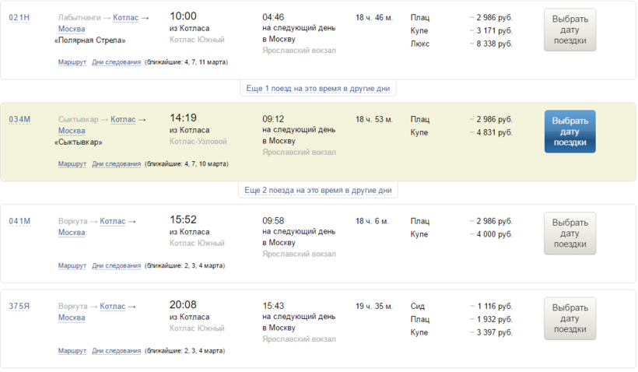
Task: Expand "Еще 1 поезд" other days link
Action: (x=317, y=89)
